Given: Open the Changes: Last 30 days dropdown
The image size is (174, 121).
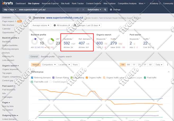Looking at the screenshot, I should coord(87,25).
